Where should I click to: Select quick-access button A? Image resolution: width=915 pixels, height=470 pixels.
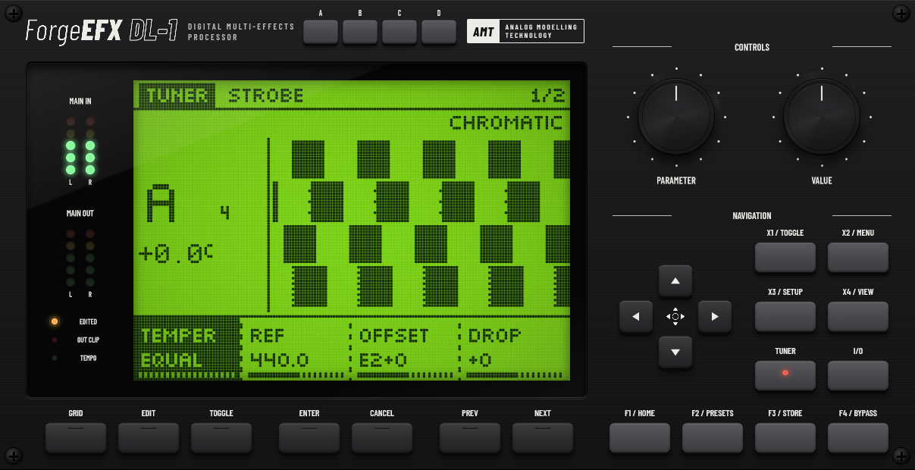point(321,31)
